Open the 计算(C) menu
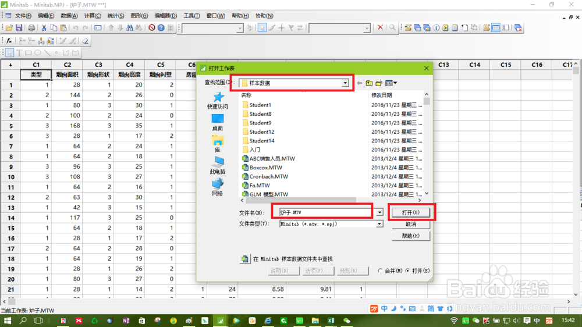Viewport: 582px width, 327px height. (93, 16)
